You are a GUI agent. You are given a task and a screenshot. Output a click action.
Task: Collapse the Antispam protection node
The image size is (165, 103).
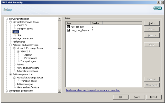[x=11, y=74]
